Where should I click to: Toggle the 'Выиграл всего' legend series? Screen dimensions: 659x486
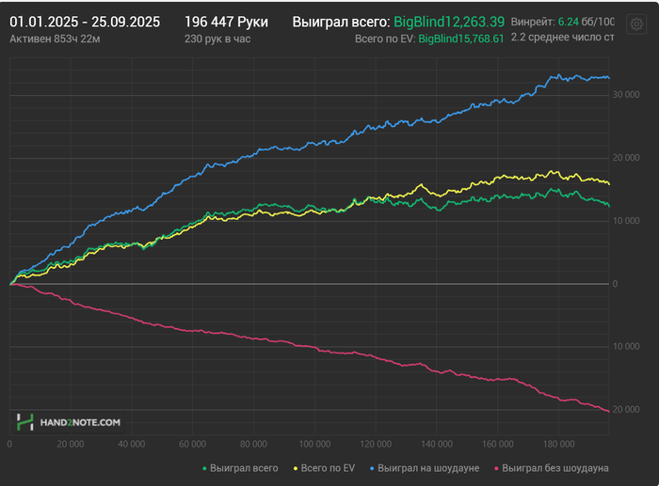pos(240,468)
